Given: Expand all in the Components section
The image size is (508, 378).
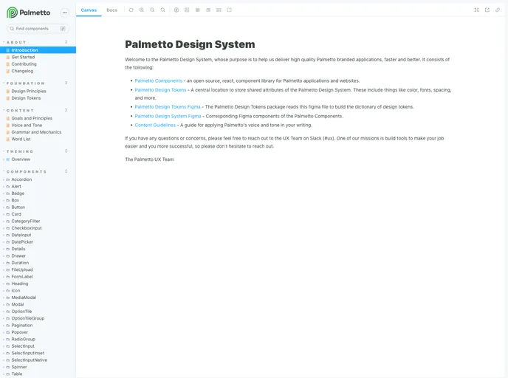Looking at the screenshot, I should [66, 171].
